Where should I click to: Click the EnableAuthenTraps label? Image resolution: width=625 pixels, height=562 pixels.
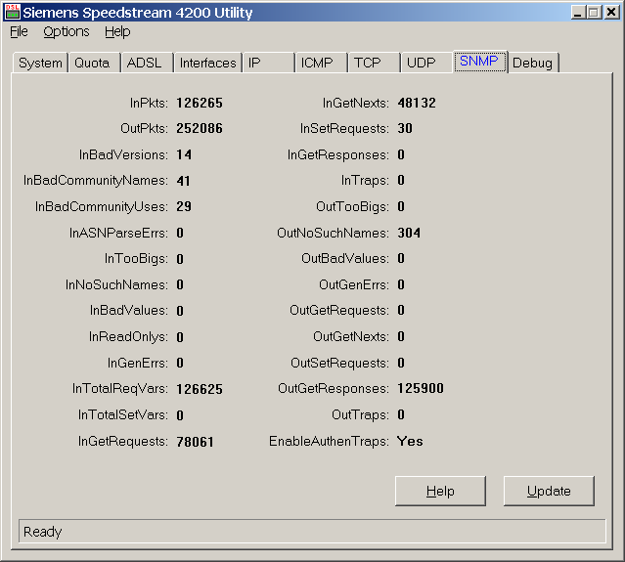(x=329, y=442)
